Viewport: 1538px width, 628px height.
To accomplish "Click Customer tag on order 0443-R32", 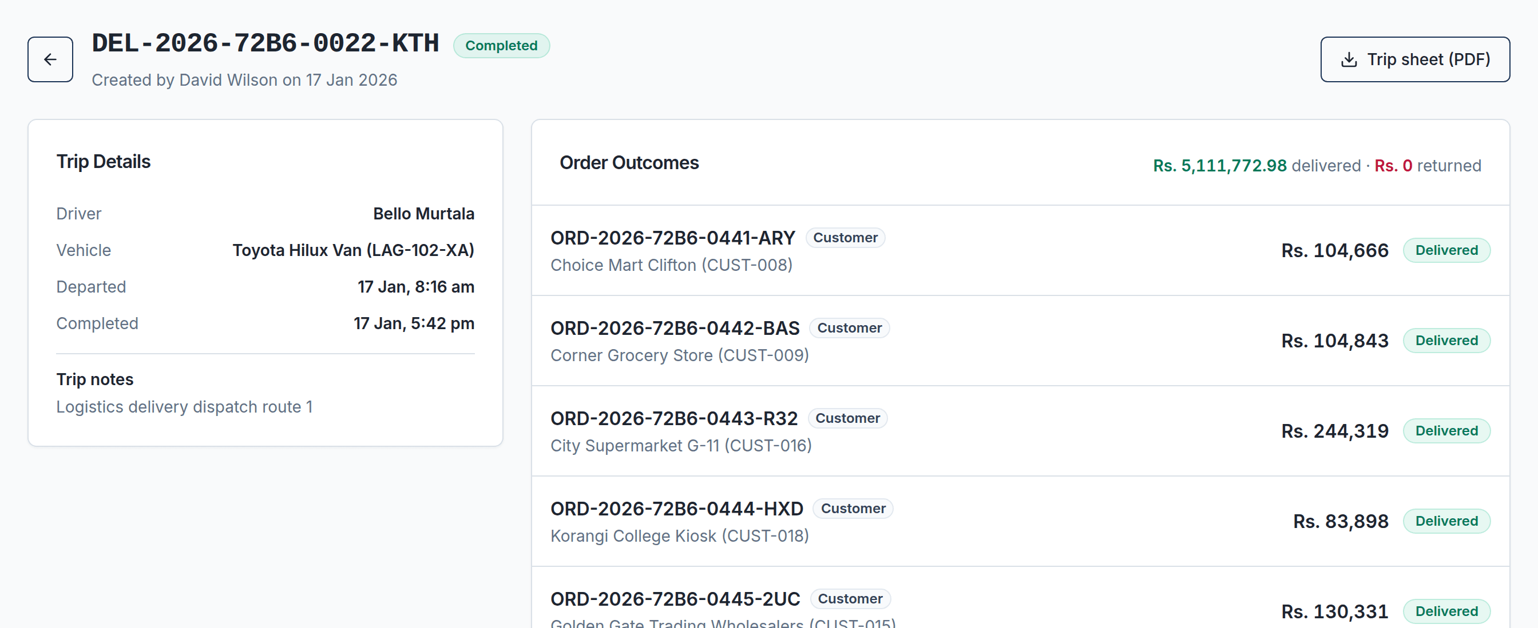I will point(847,419).
